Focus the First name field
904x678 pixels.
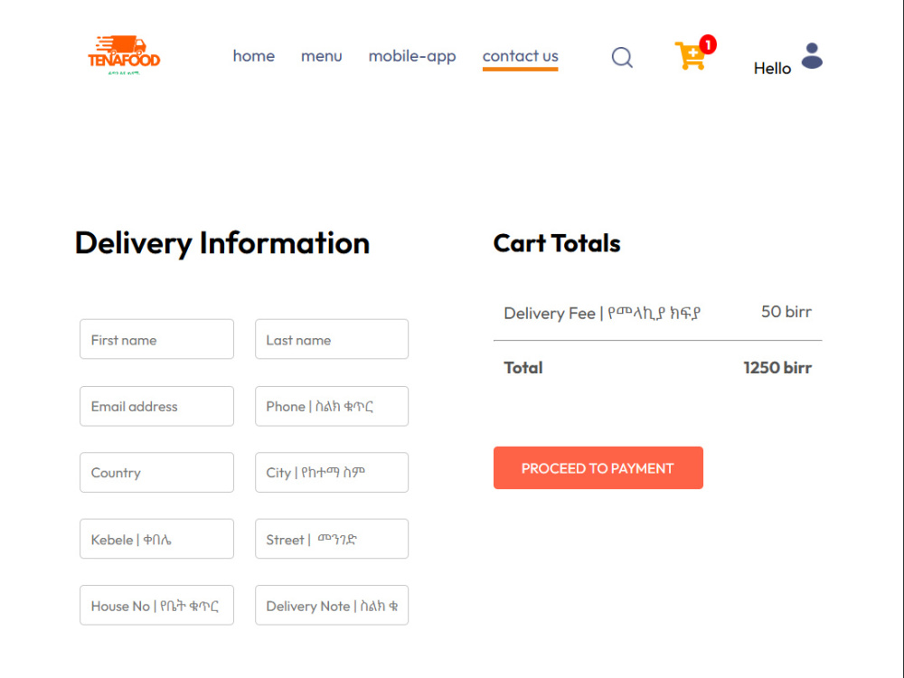pyautogui.click(x=156, y=339)
